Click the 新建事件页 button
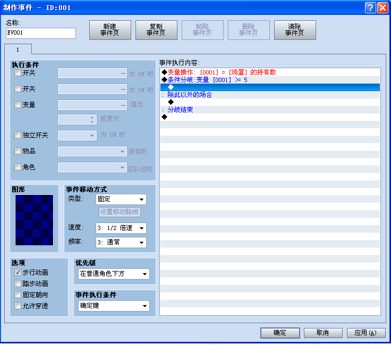The width and height of the screenshot is (391, 345). tap(110, 30)
